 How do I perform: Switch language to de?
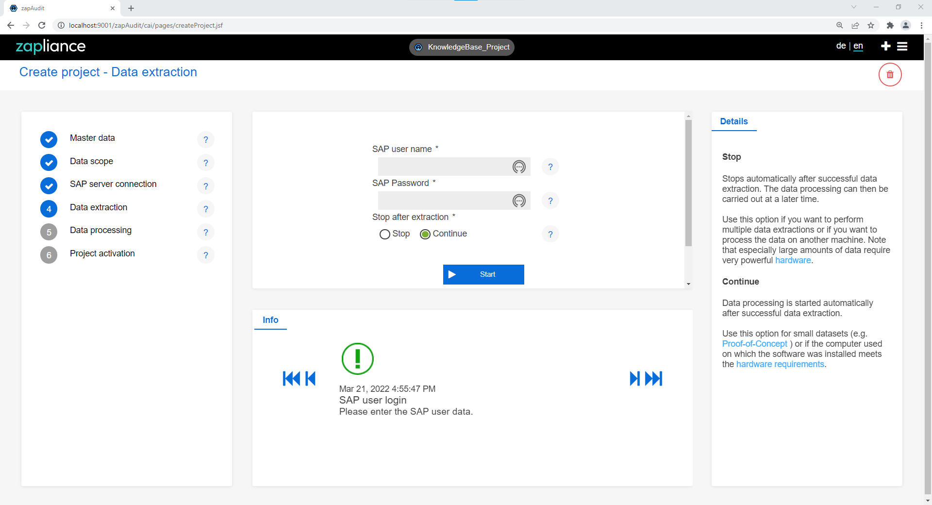pos(841,46)
